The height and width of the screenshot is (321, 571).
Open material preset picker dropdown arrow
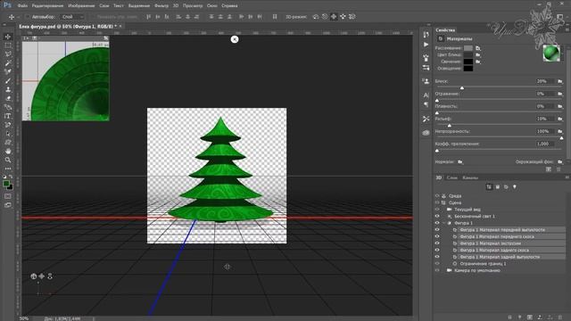pyautogui.click(x=562, y=53)
